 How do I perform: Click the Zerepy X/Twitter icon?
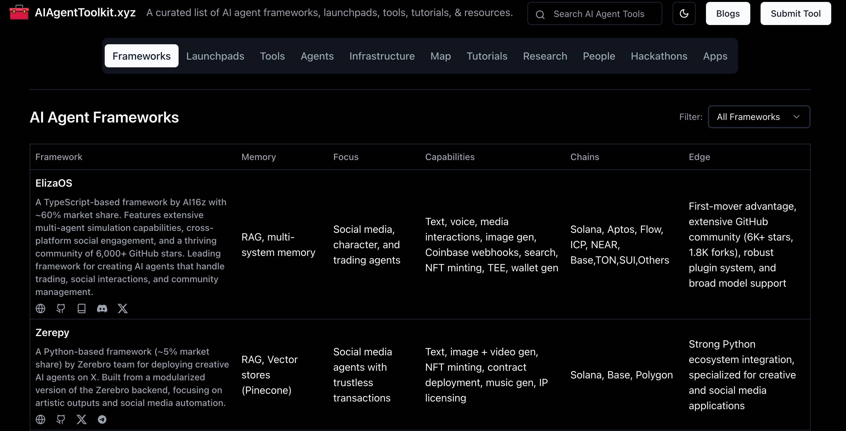point(81,419)
